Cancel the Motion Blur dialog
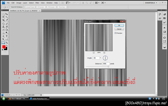Image resolution: width=168 pixels, height=106 pixels. point(119,29)
